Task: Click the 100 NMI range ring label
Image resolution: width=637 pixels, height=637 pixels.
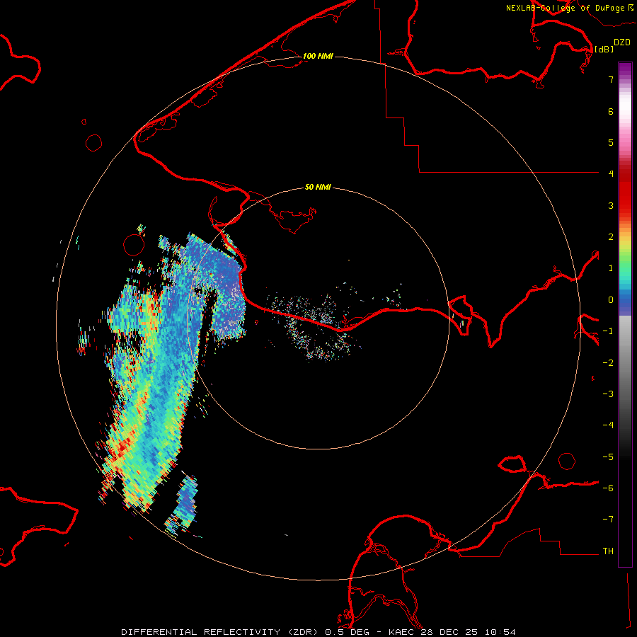Action: [x=318, y=56]
